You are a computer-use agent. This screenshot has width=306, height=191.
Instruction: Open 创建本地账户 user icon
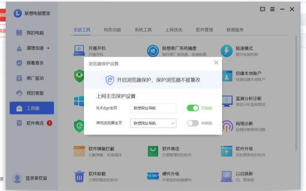tap(227, 76)
